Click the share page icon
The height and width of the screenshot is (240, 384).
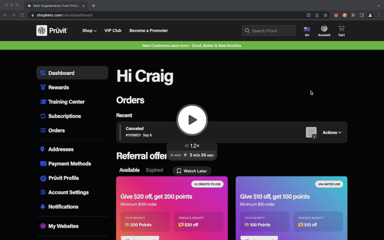(317, 15)
